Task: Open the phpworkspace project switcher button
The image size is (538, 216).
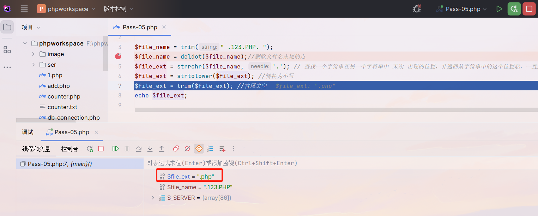Action: (66, 9)
